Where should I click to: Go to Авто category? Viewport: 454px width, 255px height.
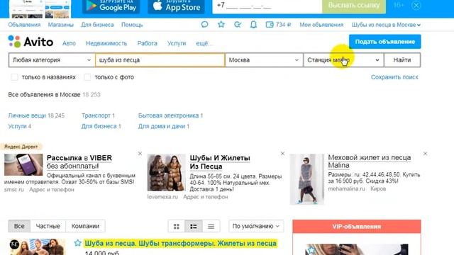coord(69,43)
